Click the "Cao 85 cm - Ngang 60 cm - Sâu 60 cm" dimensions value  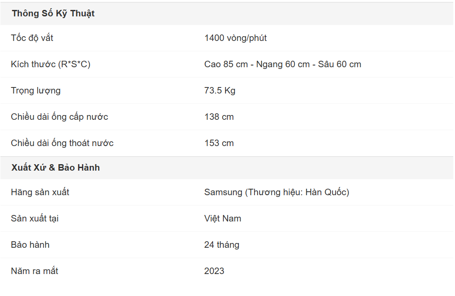282,64
